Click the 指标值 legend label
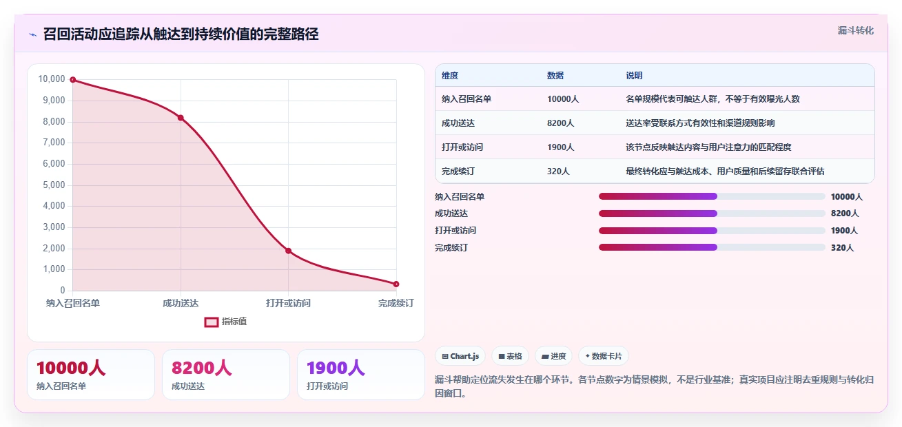Image resolution: width=902 pixels, height=427 pixels. [234, 322]
